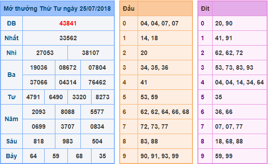The image size is (268, 164).
Task: Click Đít values "41, 91"
Action: pyautogui.click(x=224, y=38)
